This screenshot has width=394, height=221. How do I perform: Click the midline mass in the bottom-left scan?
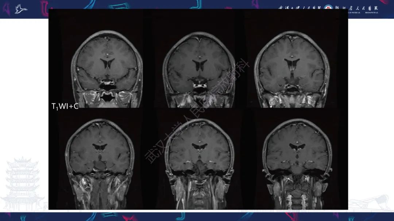point(101,165)
